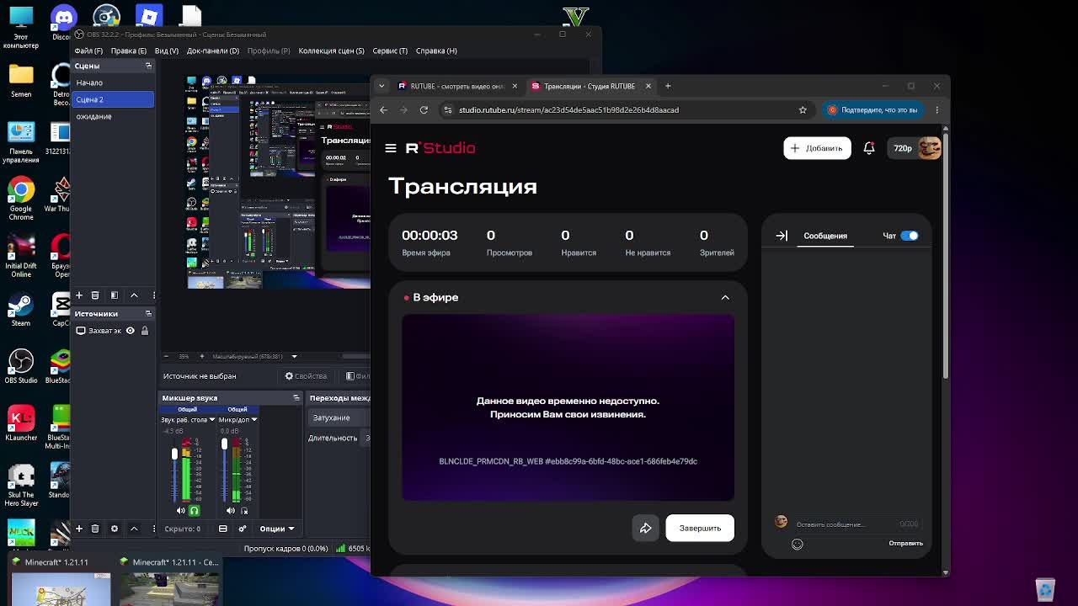This screenshot has width=1078, height=606.
Task: Reload the RUTUBE Studio page
Action: [x=424, y=109]
